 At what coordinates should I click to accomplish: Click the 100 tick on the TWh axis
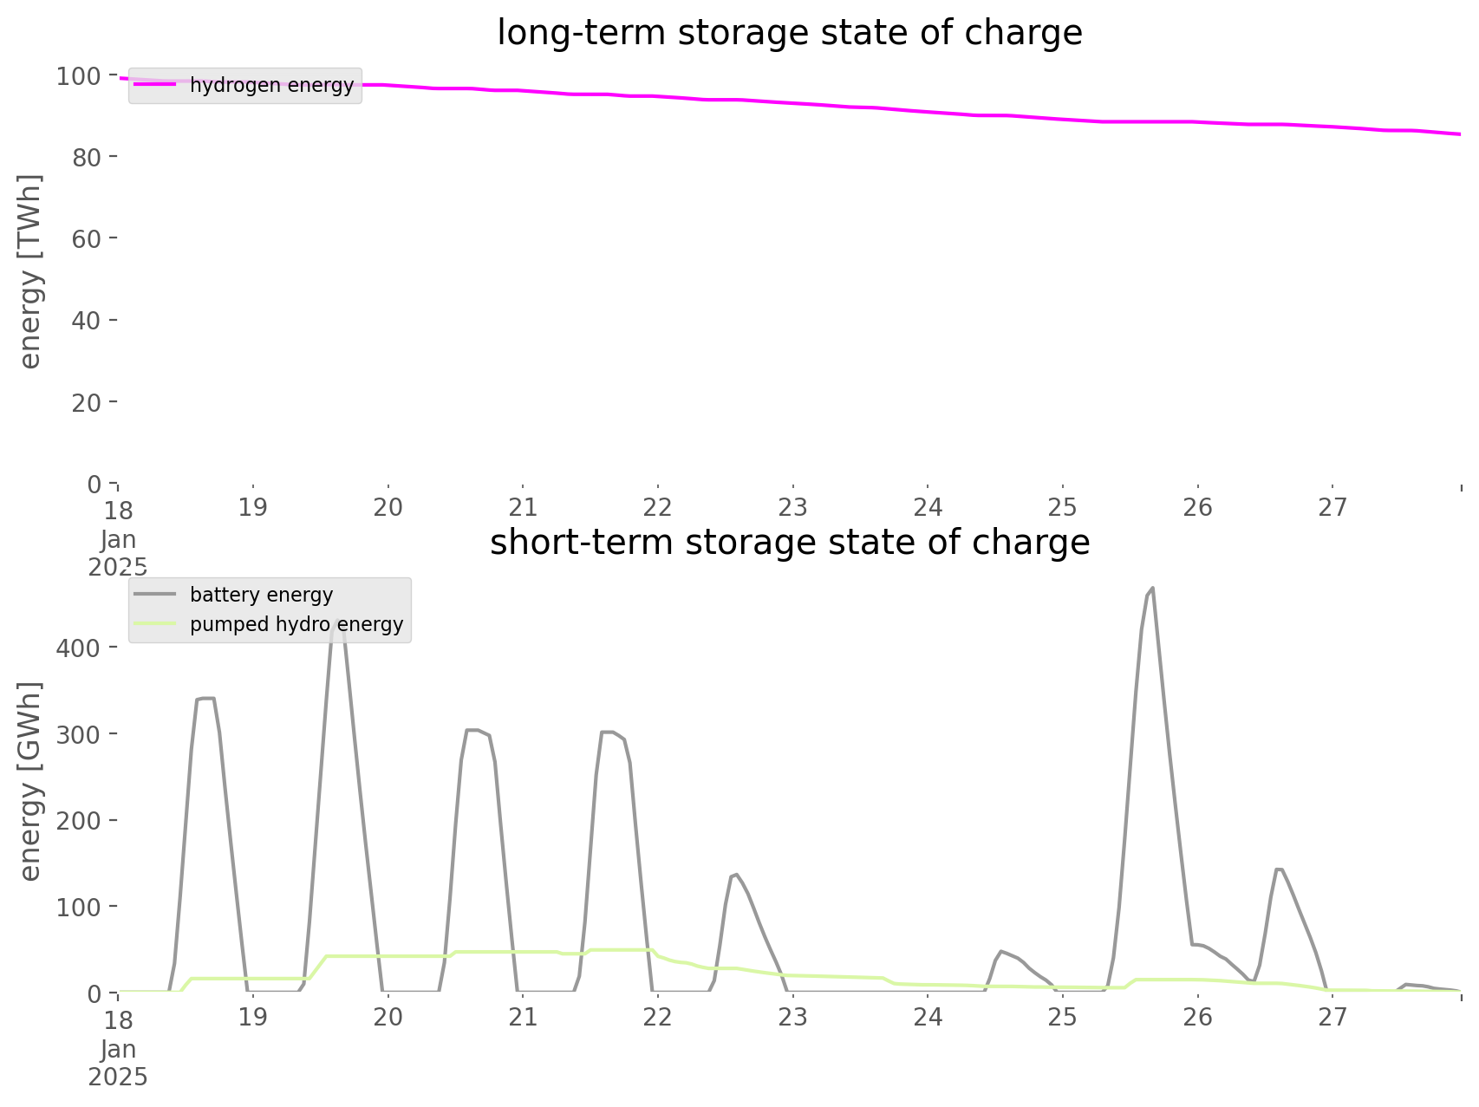tap(79, 75)
